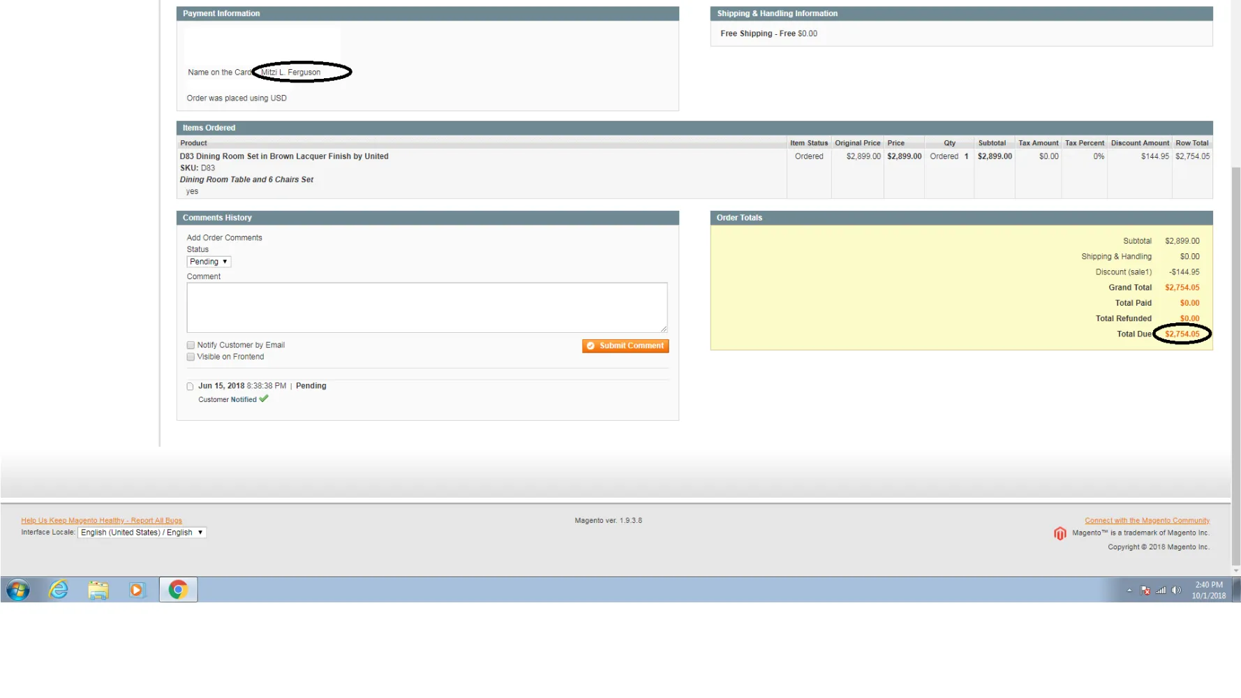The width and height of the screenshot is (1241, 698).
Task: Click the Discount Amount column header
Action: point(1140,143)
